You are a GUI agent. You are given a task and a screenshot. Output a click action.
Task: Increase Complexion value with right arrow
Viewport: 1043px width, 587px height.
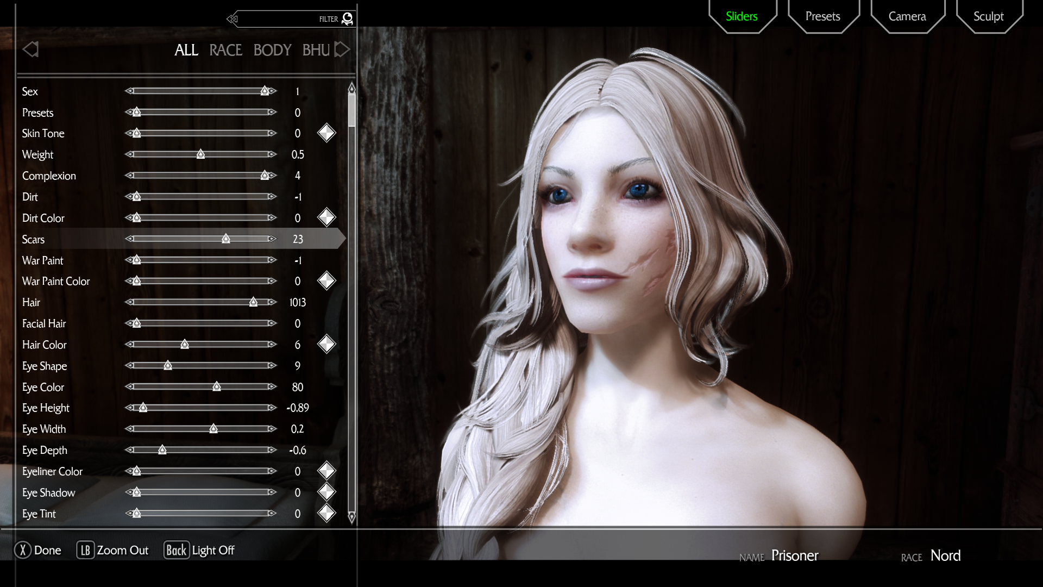pos(272,175)
